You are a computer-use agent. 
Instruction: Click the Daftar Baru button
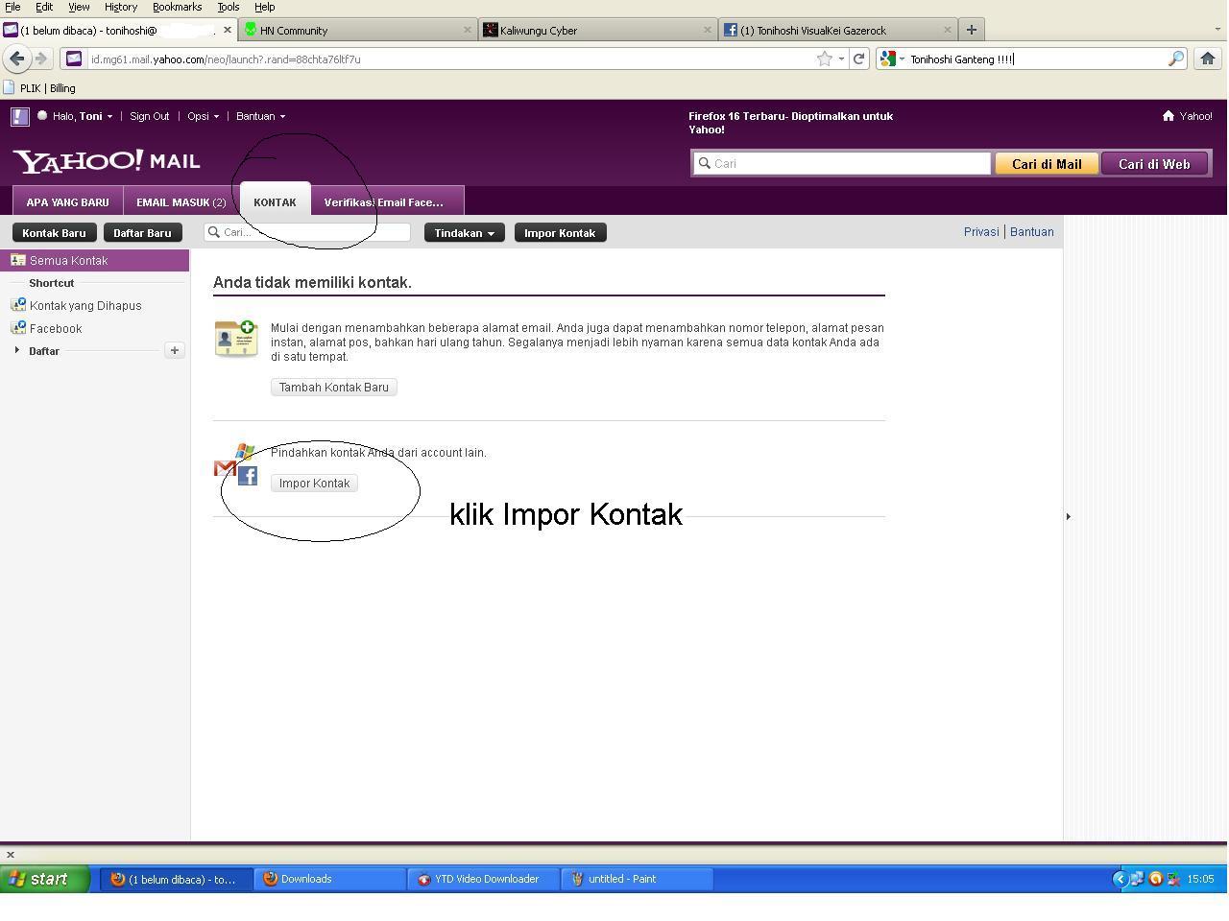click(142, 233)
